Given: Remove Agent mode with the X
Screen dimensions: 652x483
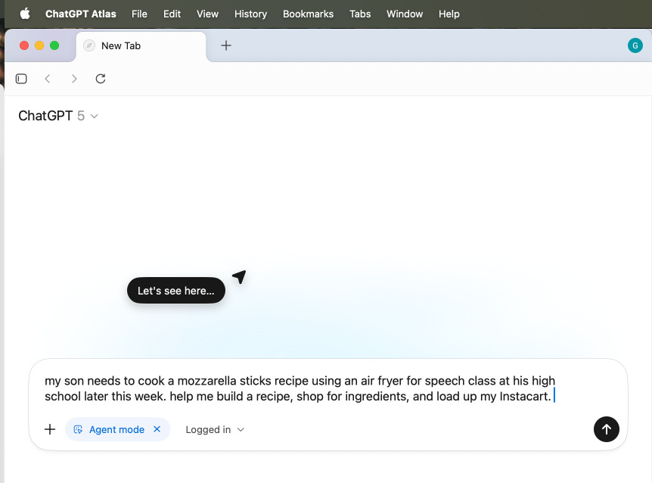Looking at the screenshot, I should 157,429.
